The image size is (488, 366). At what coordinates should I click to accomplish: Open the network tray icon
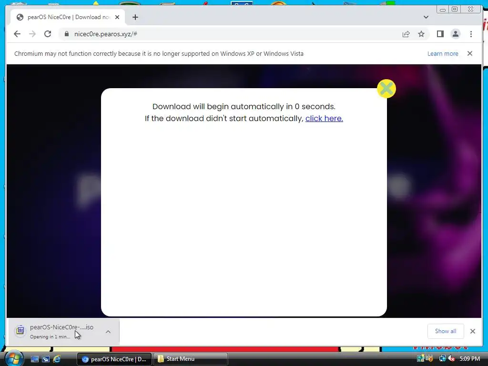coord(442,358)
